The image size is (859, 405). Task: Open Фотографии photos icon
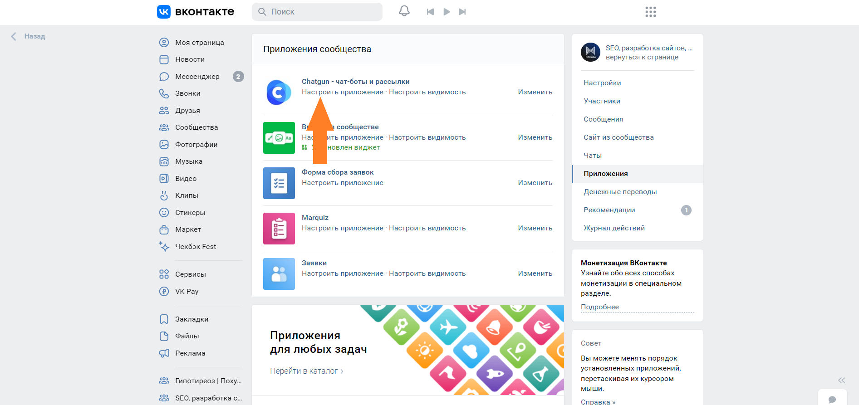coord(164,145)
